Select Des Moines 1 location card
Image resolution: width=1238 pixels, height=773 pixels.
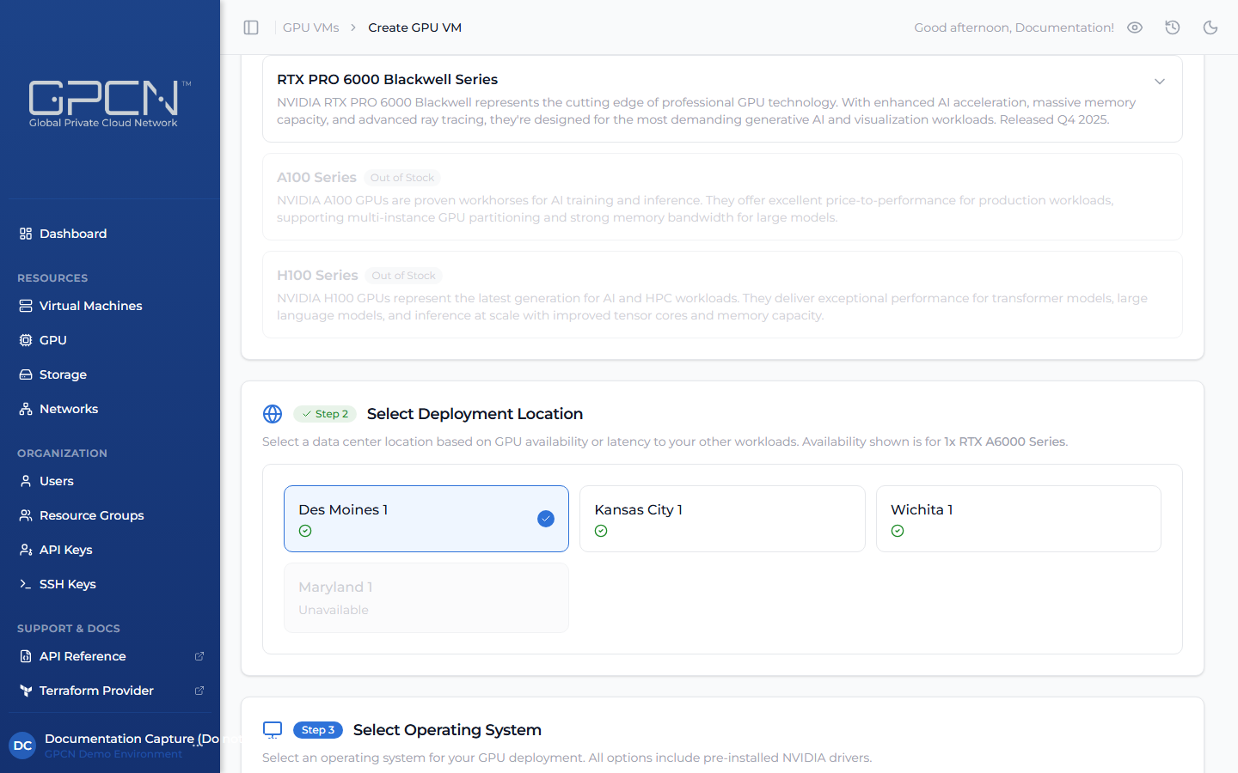426,519
